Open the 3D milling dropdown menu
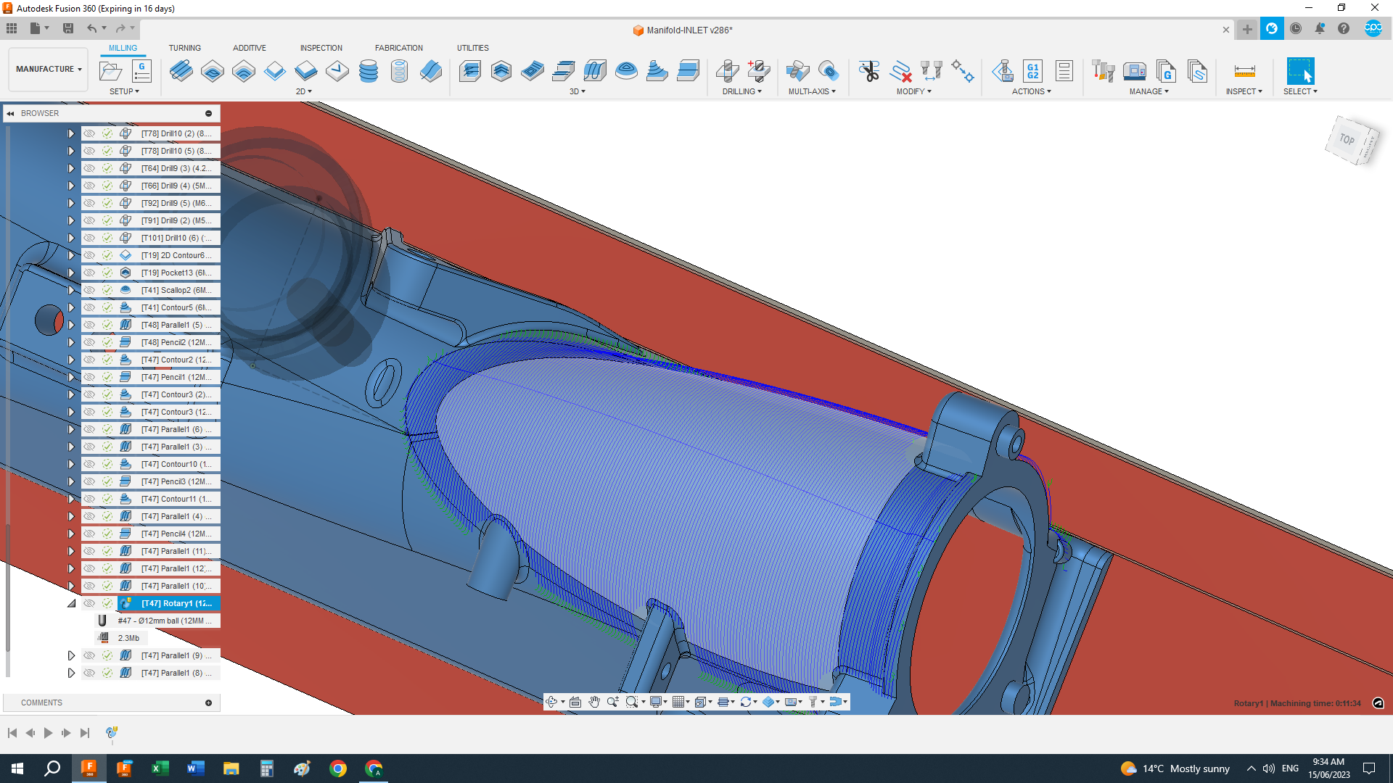 tap(577, 91)
